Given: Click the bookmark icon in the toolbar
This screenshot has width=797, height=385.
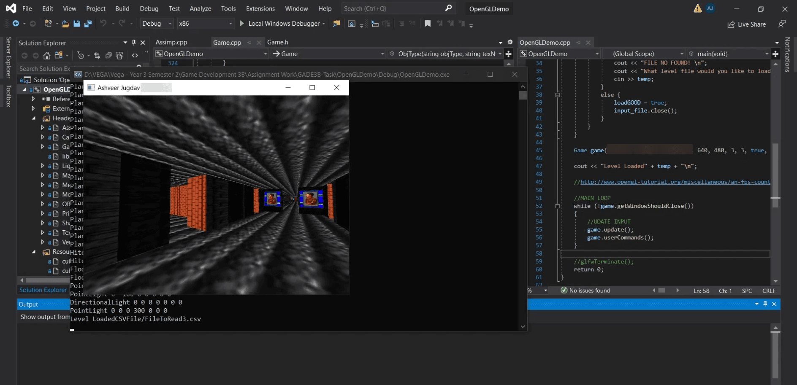Looking at the screenshot, I should point(428,24).
